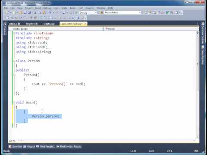Open the Tools menu
The width and height of the screenshot is (207, 155).
point(72,8)
